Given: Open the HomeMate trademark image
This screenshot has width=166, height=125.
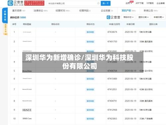Looking at the screenshot, I should pyautogui.click(x=27, y=71).
